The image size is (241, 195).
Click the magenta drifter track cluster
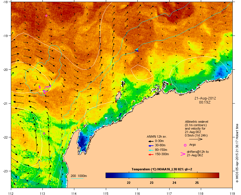44,89
